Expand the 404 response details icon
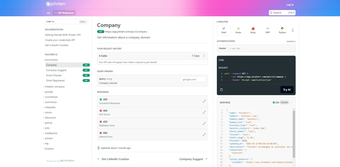 (204, 112)
